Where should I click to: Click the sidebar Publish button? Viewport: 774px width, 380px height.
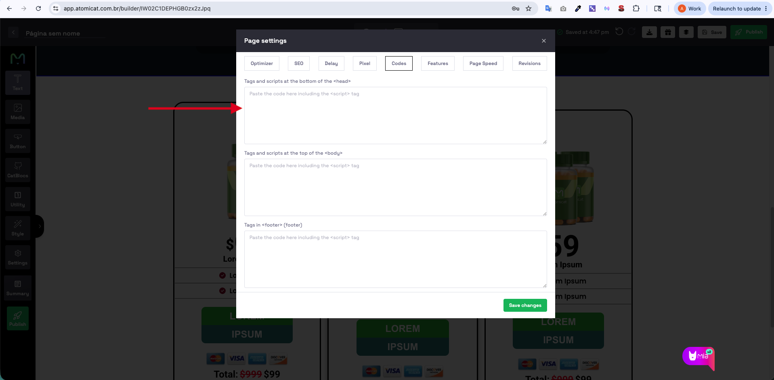click(x=18, y=319)
